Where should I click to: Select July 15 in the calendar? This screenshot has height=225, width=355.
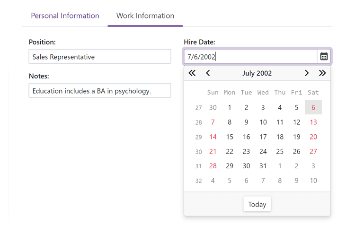(x=230, y=137)
